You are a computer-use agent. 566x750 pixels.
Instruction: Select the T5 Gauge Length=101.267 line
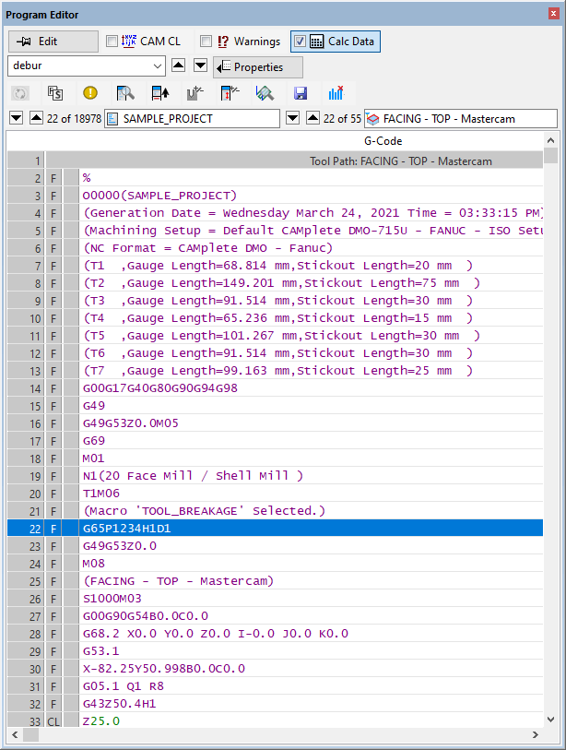pos(275,336)
